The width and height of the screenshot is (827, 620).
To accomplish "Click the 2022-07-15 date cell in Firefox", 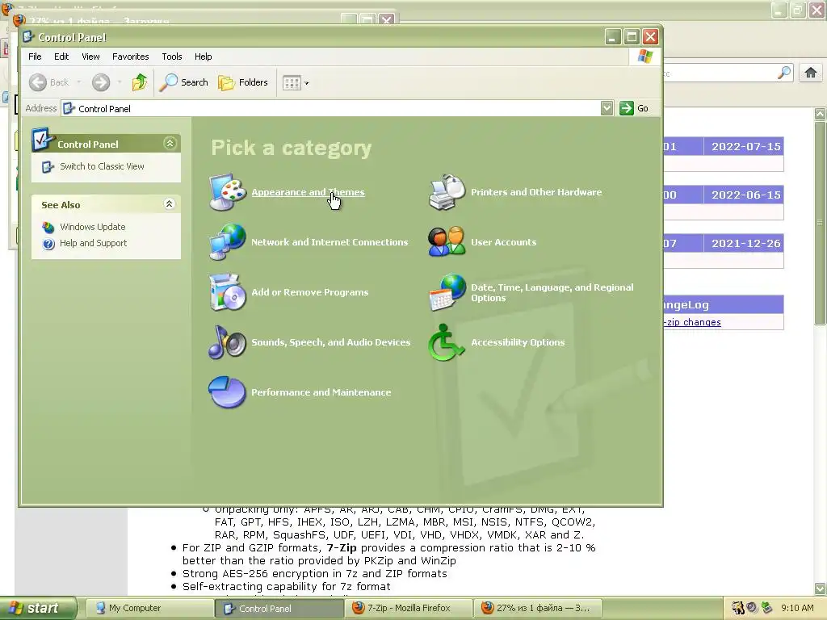I will click(x=745, y=147).
